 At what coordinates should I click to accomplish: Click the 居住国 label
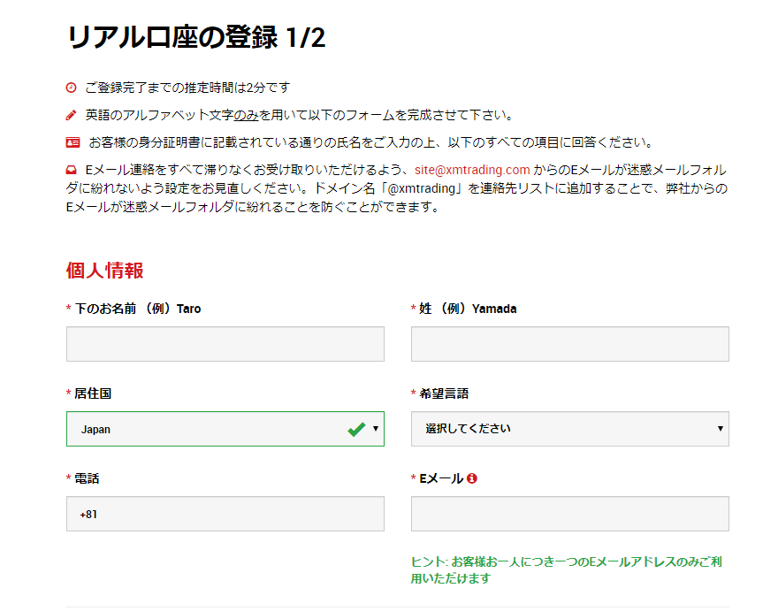[x=93, y=393]
